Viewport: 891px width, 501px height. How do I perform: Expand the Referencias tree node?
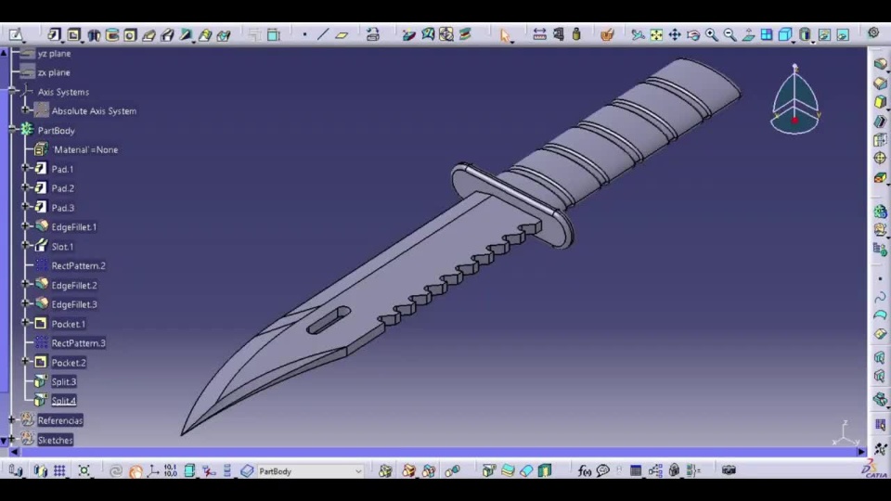coord(11,419)
